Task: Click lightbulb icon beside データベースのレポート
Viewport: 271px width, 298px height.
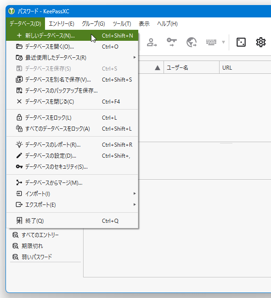Action: (x=19, y=144)
